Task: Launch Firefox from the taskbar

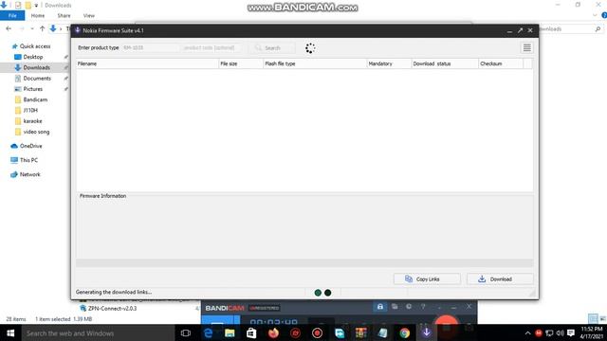Action: coord(273,332)
